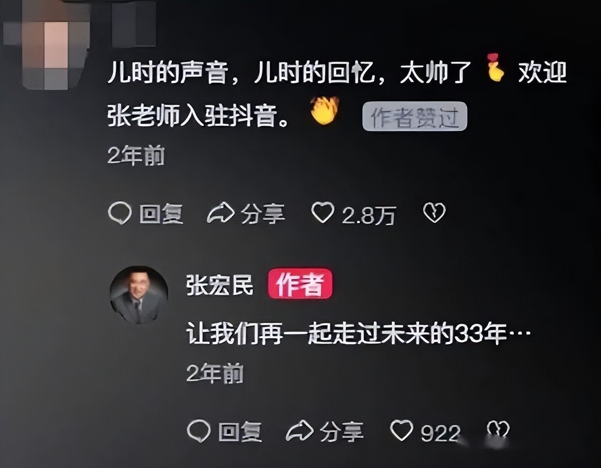Click the 作者赞过 tag
The height and width of the screenshot is (468, 601).
[415, 117]
